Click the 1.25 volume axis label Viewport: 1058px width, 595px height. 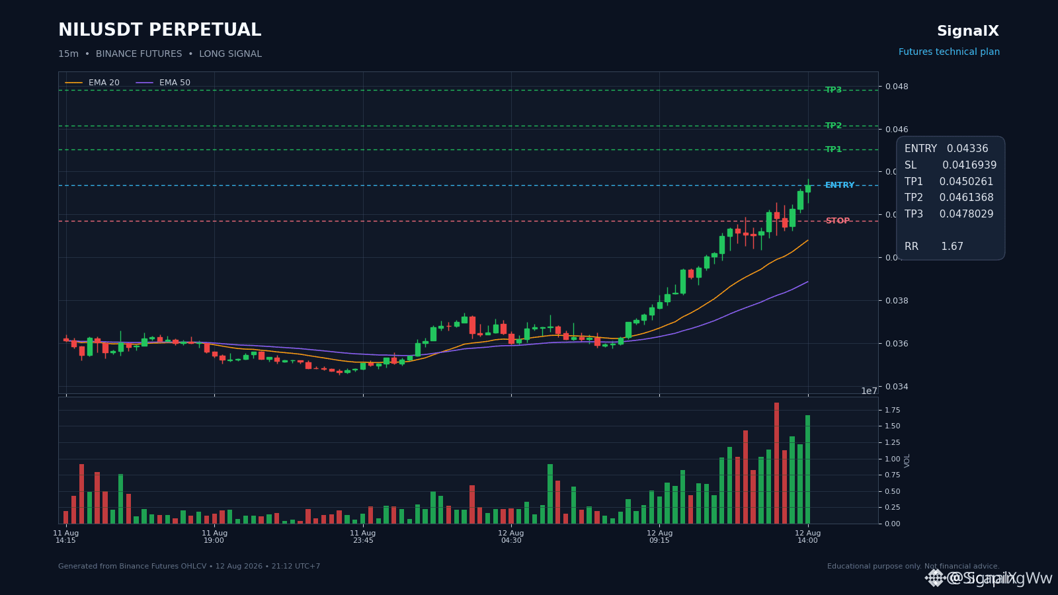[x=893, y=443]
